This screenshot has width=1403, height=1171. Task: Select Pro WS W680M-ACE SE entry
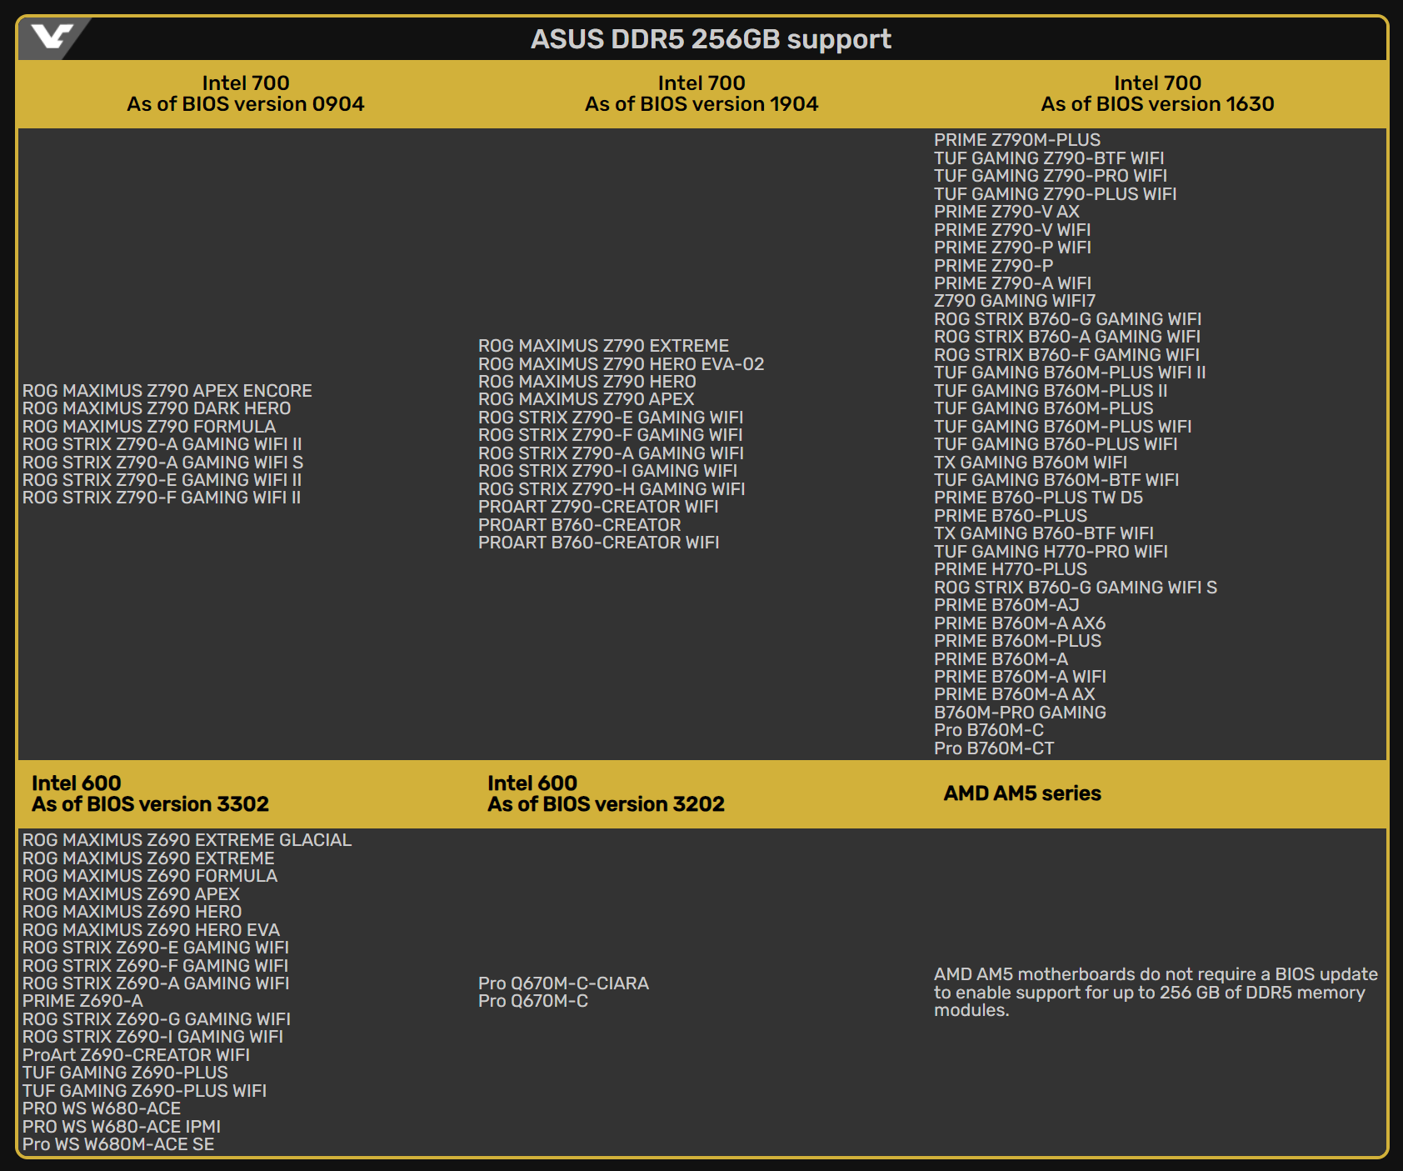pos(118,1144)
